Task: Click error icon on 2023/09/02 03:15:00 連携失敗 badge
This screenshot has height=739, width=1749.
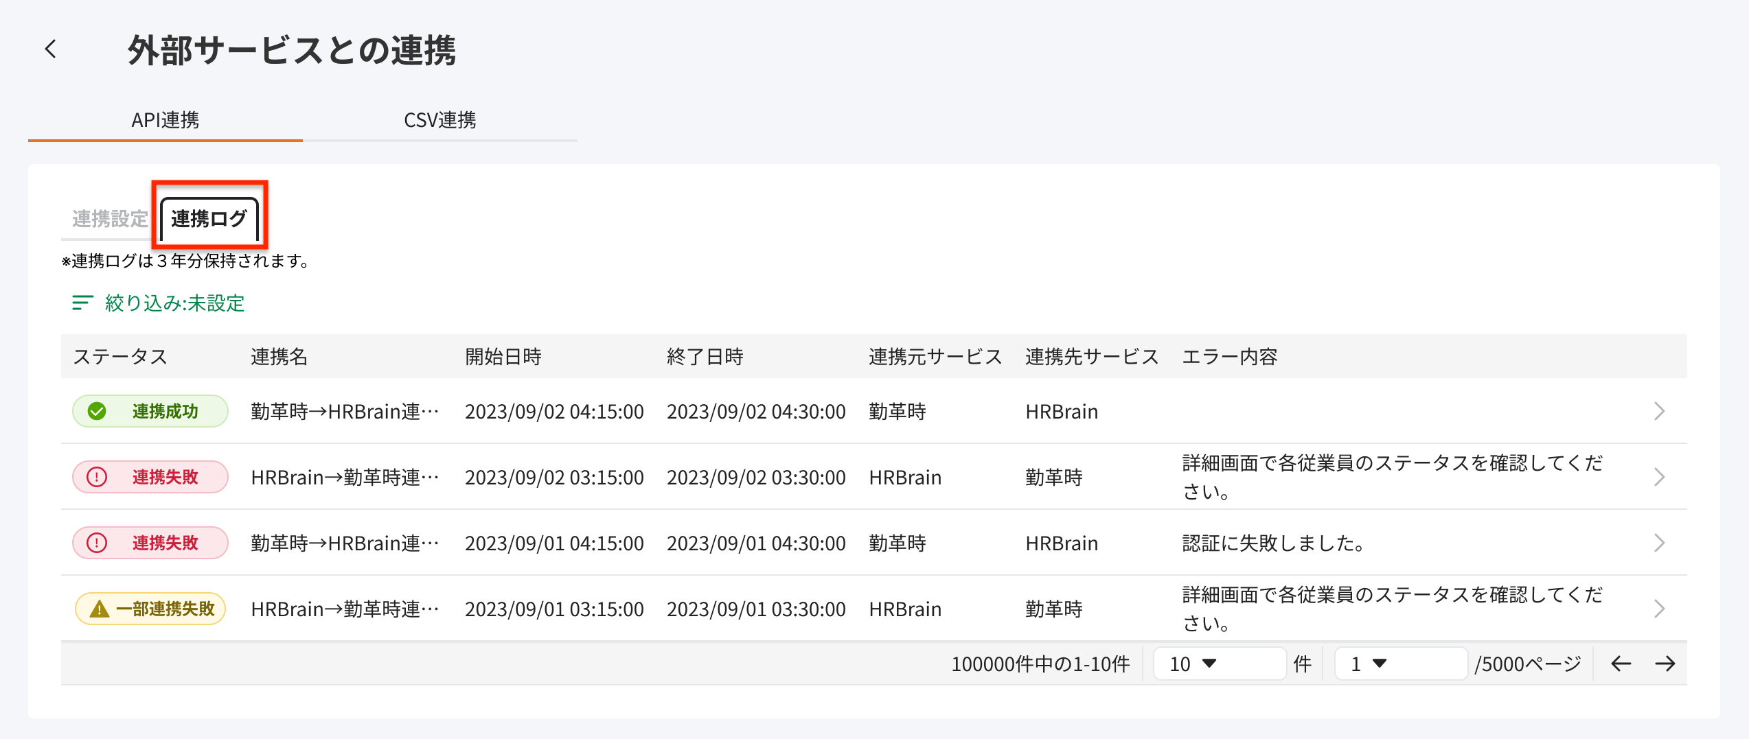Action: [x=97, y=477]
